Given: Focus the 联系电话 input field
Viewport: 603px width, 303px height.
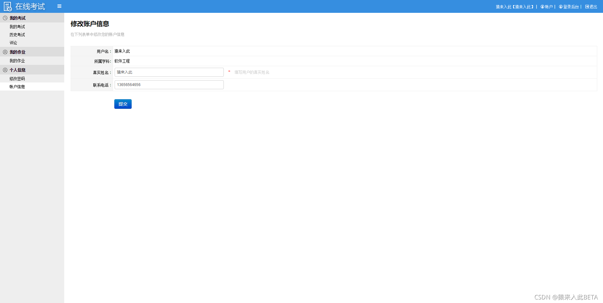Looking at the screenshot, I should (x=169, y=85).
